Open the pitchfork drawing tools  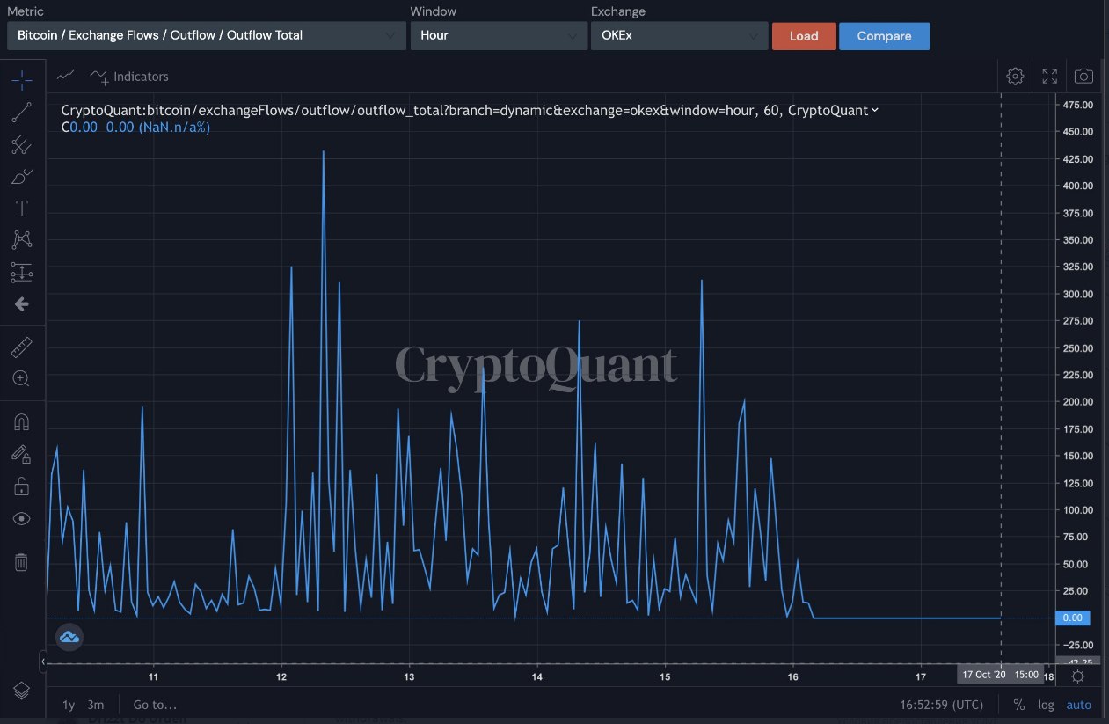click(22, 144)
